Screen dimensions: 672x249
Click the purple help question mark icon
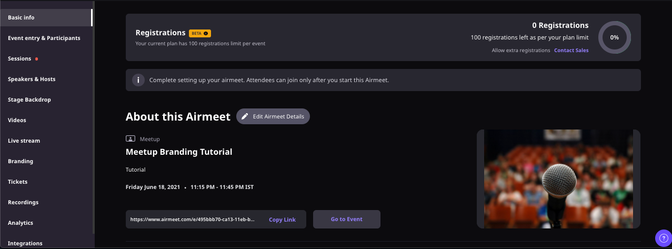point(663,238)
